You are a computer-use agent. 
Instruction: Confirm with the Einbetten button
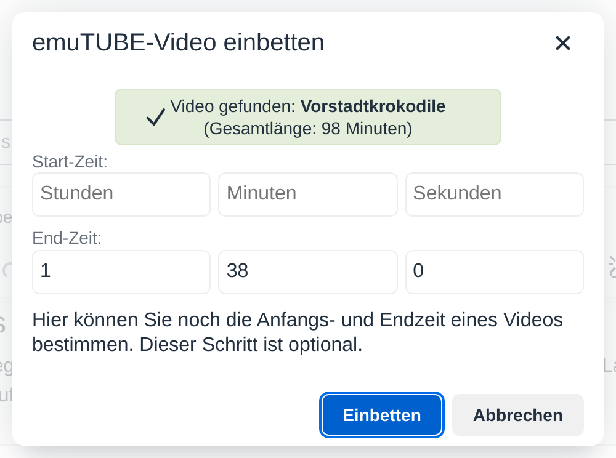pos(381,415)
